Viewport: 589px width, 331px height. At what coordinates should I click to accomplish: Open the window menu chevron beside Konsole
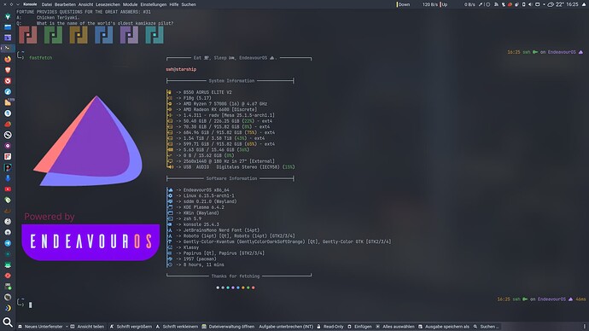point(18,4)
